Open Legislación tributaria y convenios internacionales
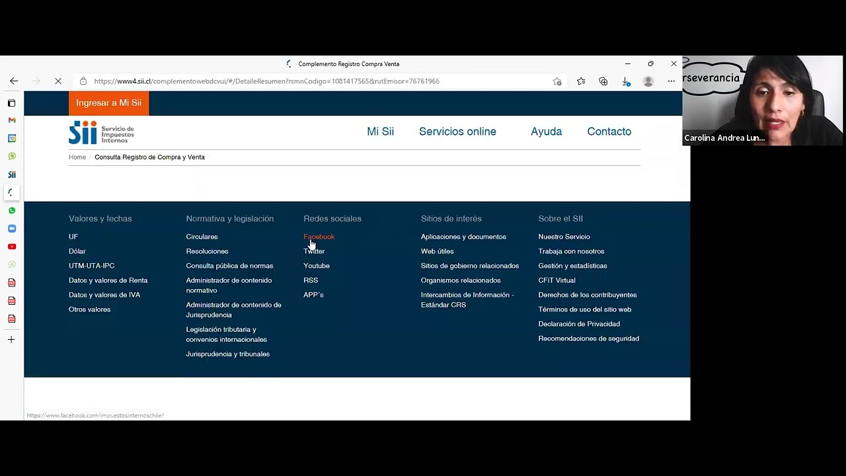The width and height of the screenshot is (846, 476). [226, 334]
